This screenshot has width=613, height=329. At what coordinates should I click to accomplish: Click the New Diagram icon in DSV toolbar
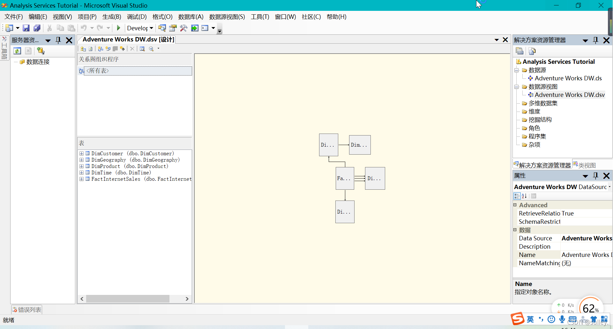(101, 49)
